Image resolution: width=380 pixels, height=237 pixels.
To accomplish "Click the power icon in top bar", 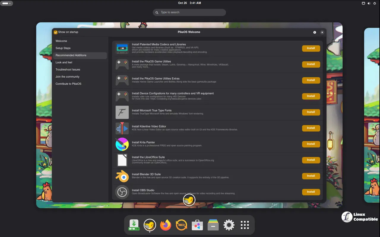I will click(375, 3).
